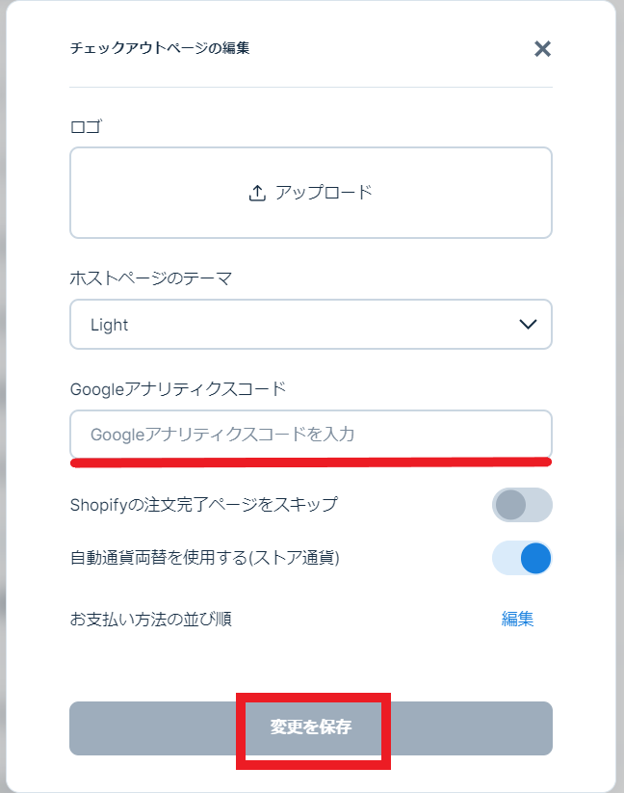Click the お支払い方法の並び順 label

[150, 619]
